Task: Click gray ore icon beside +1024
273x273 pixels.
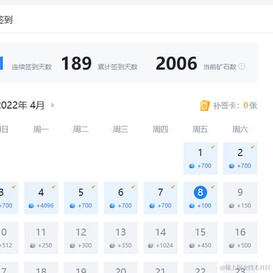Action: 151,246
